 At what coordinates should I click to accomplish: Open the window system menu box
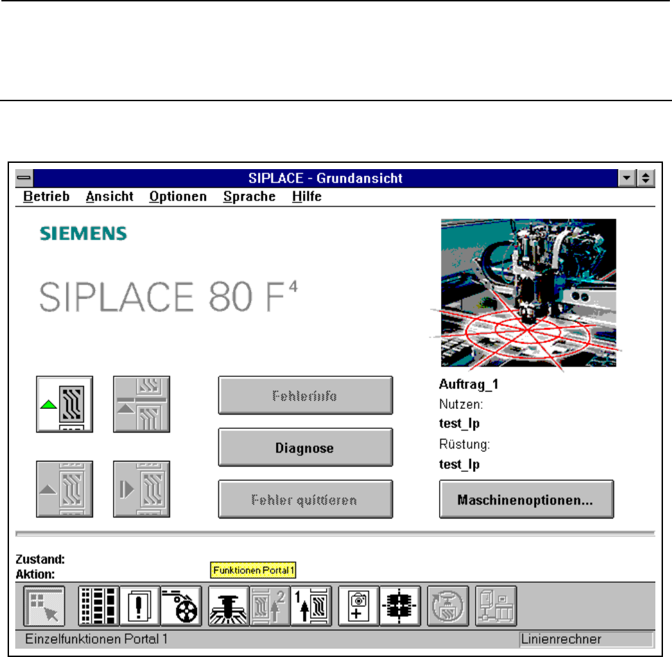(24, 178)
